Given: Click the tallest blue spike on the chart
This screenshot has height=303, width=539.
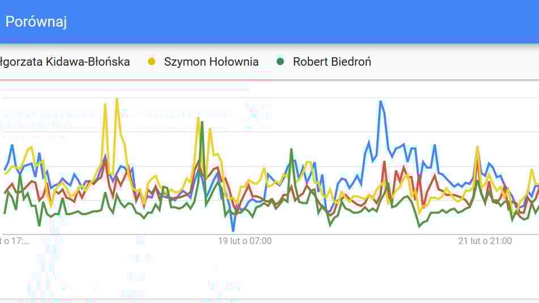Looking at the screenshot, I should tap(380, 102).
